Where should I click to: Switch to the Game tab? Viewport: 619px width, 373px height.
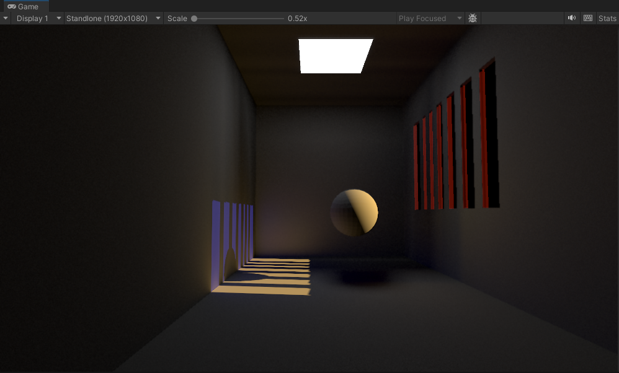[24, 6]
